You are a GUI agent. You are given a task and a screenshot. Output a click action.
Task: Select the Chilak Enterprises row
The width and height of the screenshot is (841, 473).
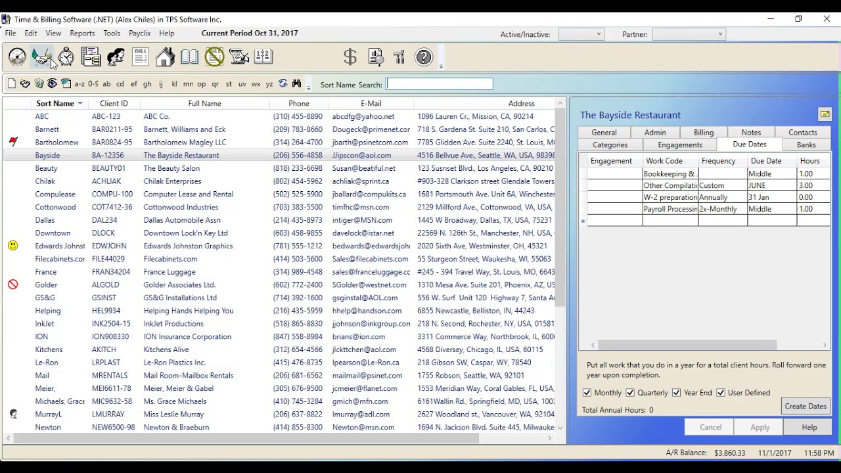click(x=279, y=181)
